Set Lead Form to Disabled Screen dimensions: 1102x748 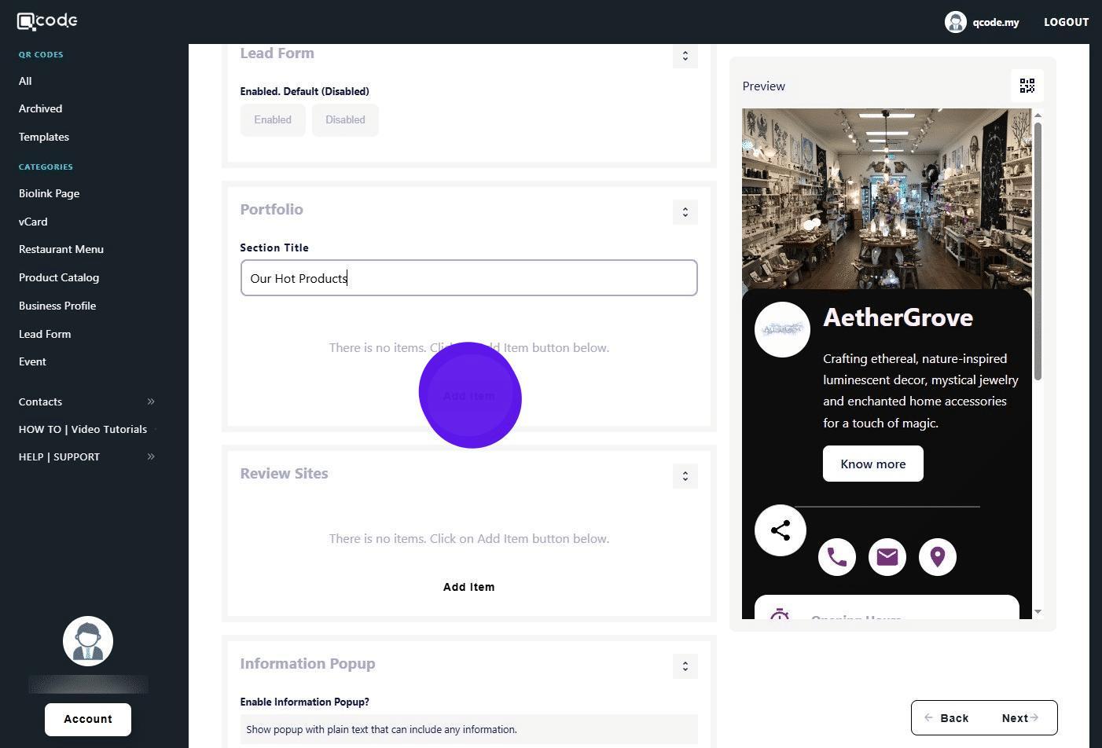pyautogui.click(x=345, y=120)
